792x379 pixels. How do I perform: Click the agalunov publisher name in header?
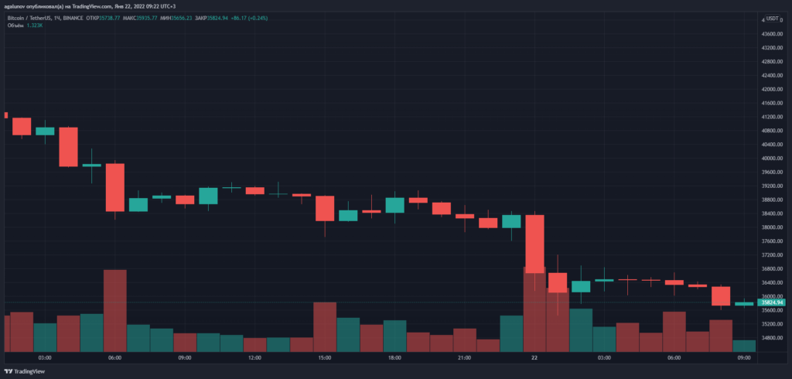point(17,6)
